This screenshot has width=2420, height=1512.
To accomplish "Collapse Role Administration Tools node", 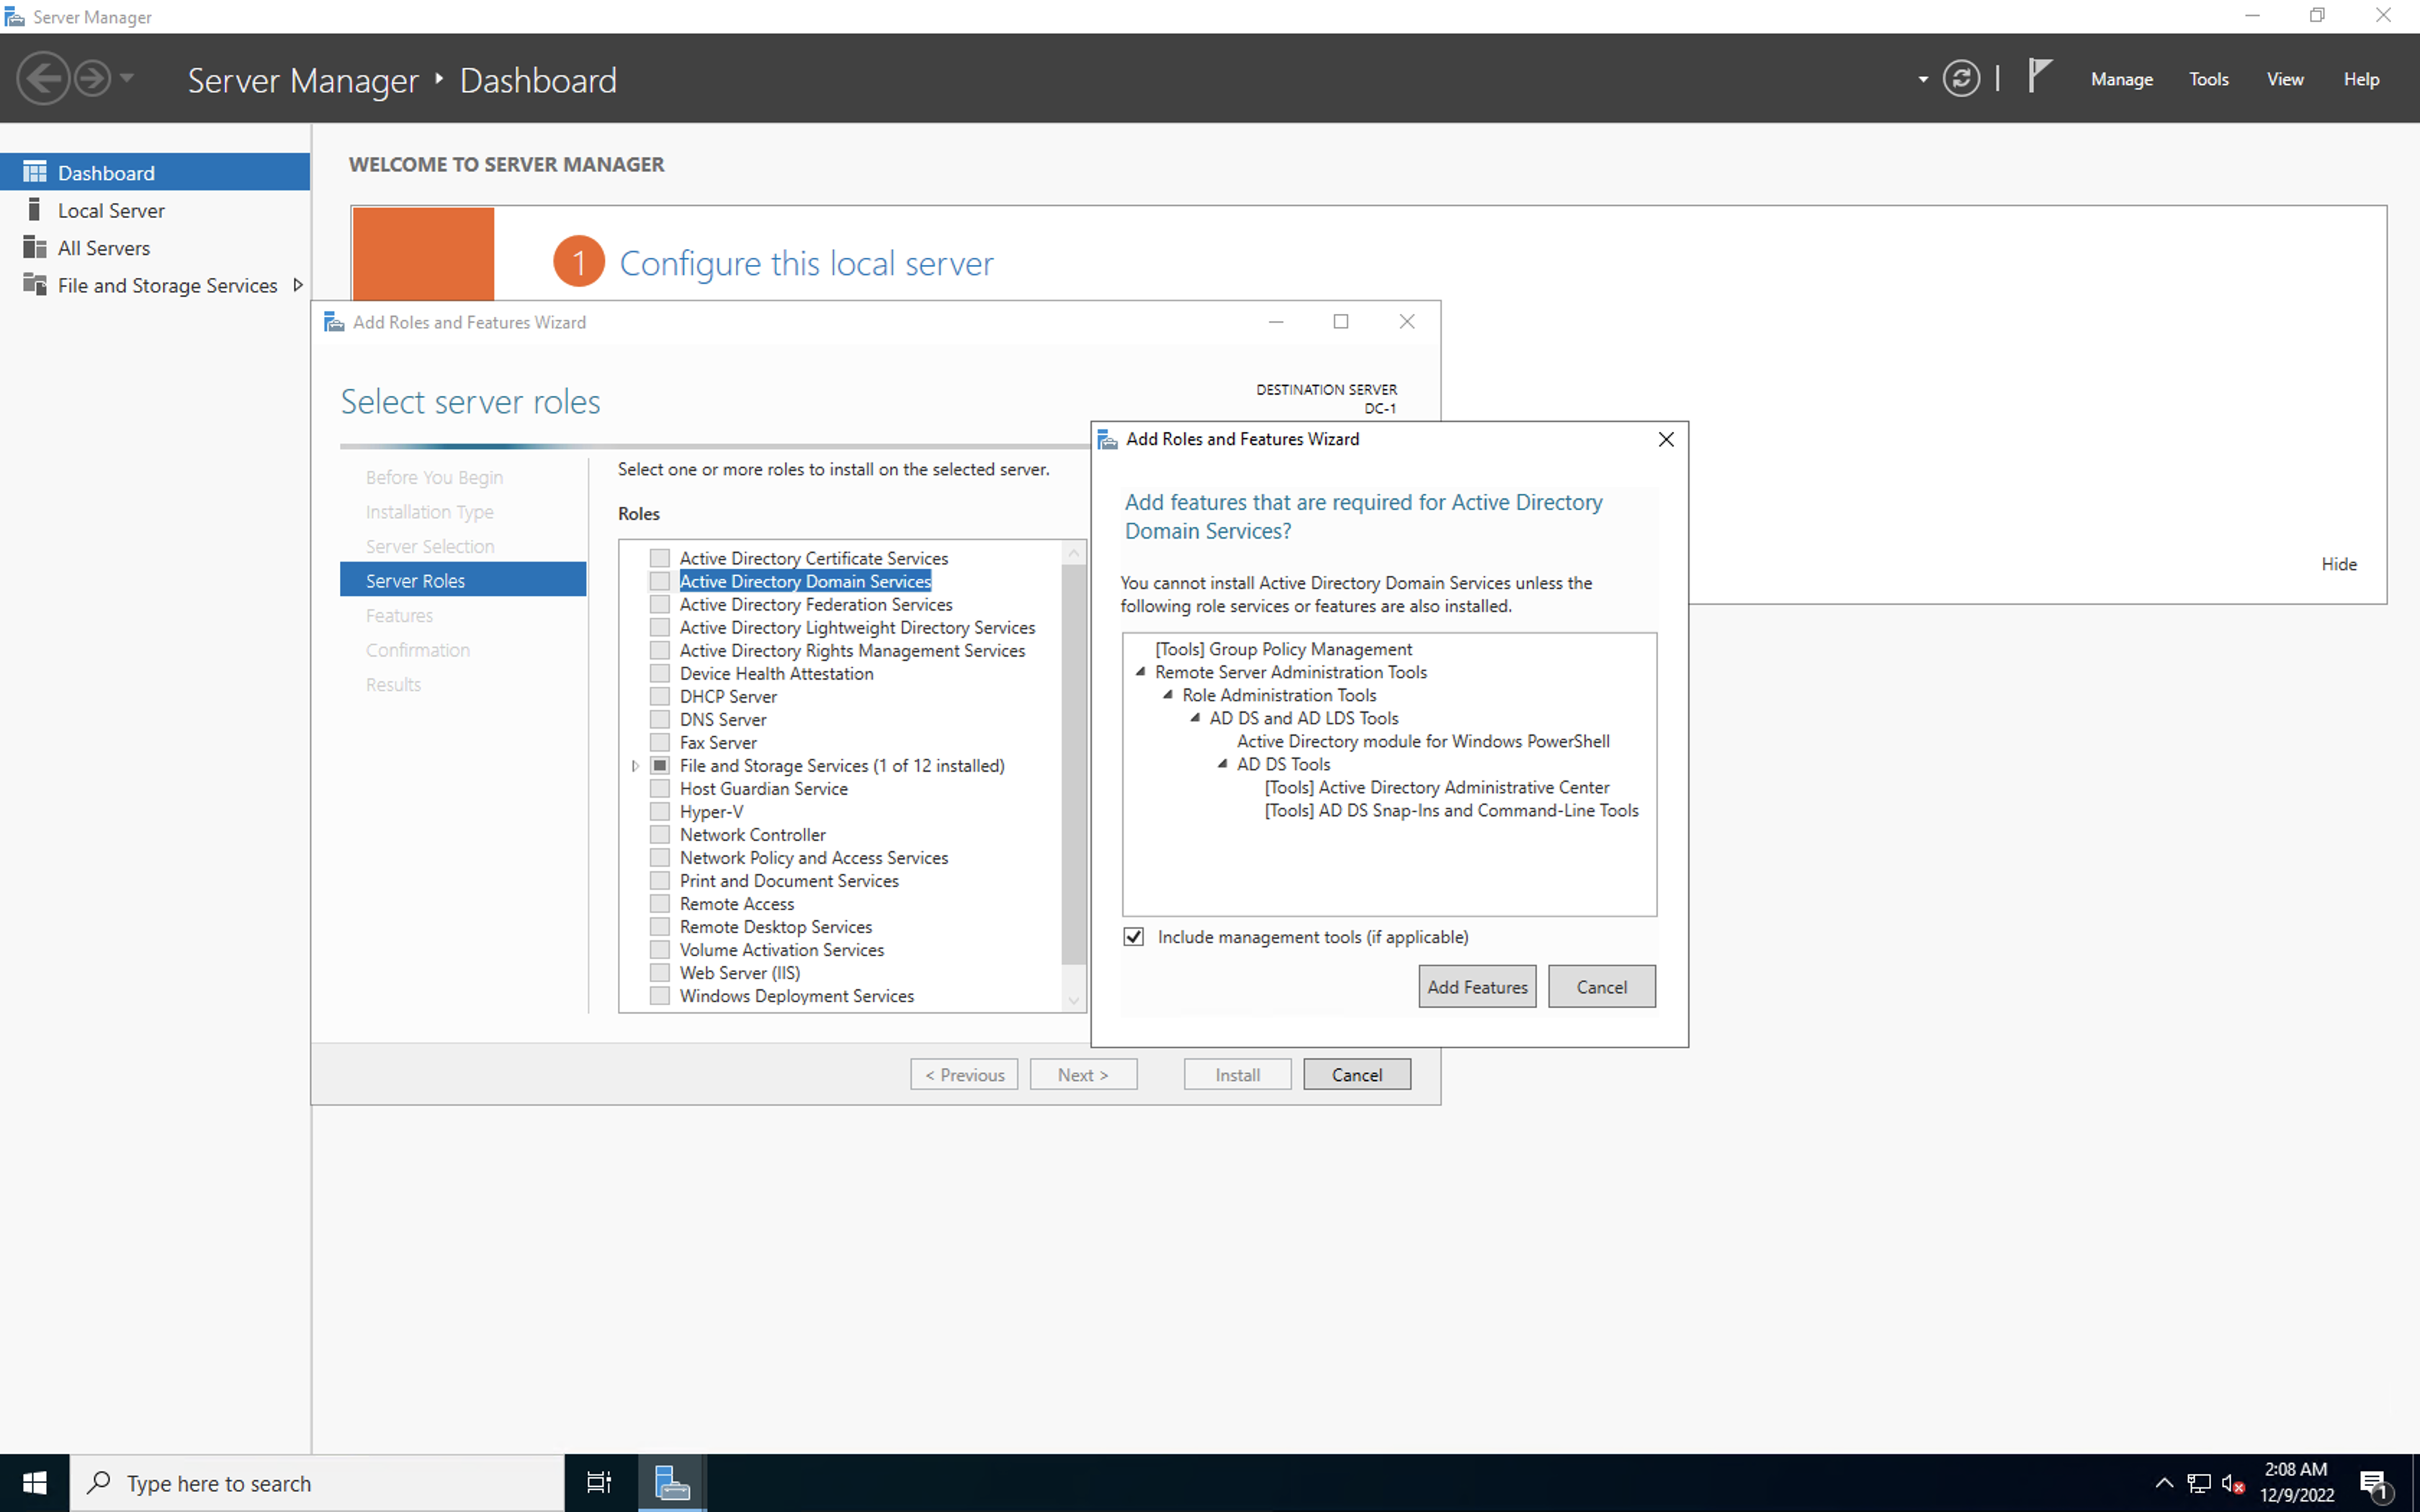I will (x=1167, y=695).
